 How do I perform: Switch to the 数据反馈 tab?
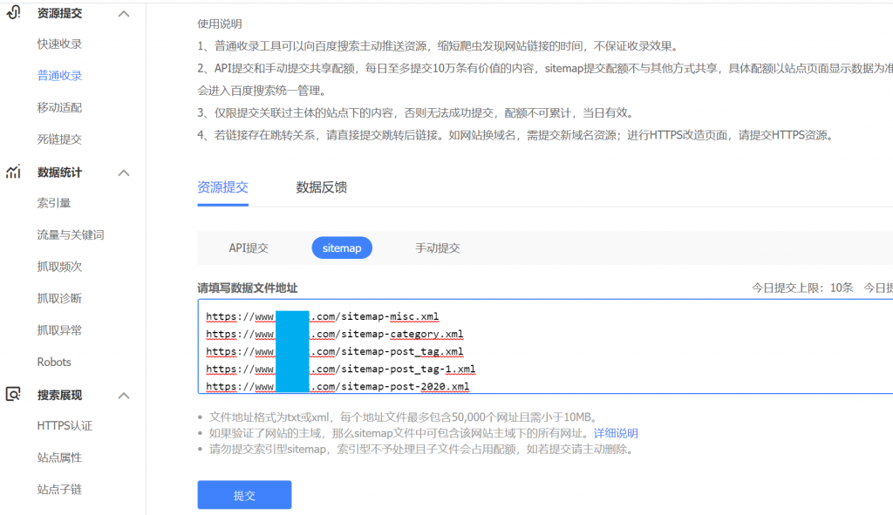[x=322, y=187]
